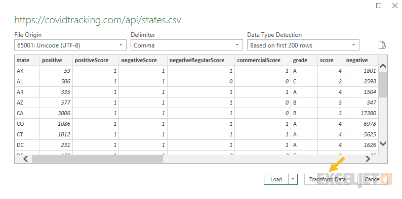Click the Load button
402x199 pixels.
tap(276, 179)
